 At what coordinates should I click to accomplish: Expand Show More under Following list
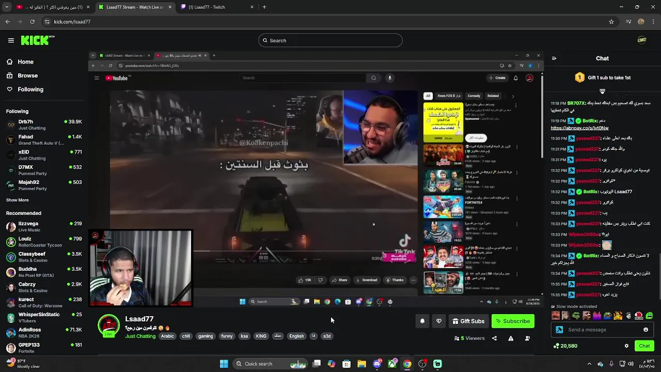(18, 200)
